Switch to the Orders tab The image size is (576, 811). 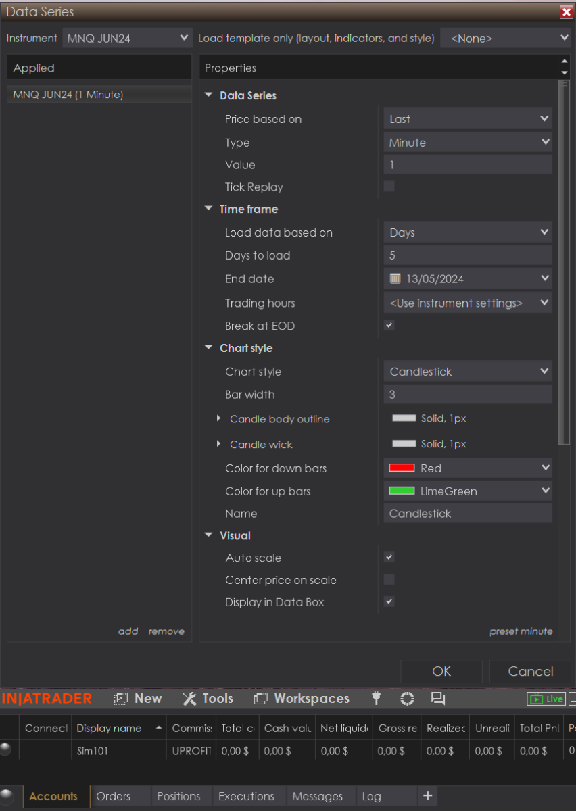coord(114,797)
